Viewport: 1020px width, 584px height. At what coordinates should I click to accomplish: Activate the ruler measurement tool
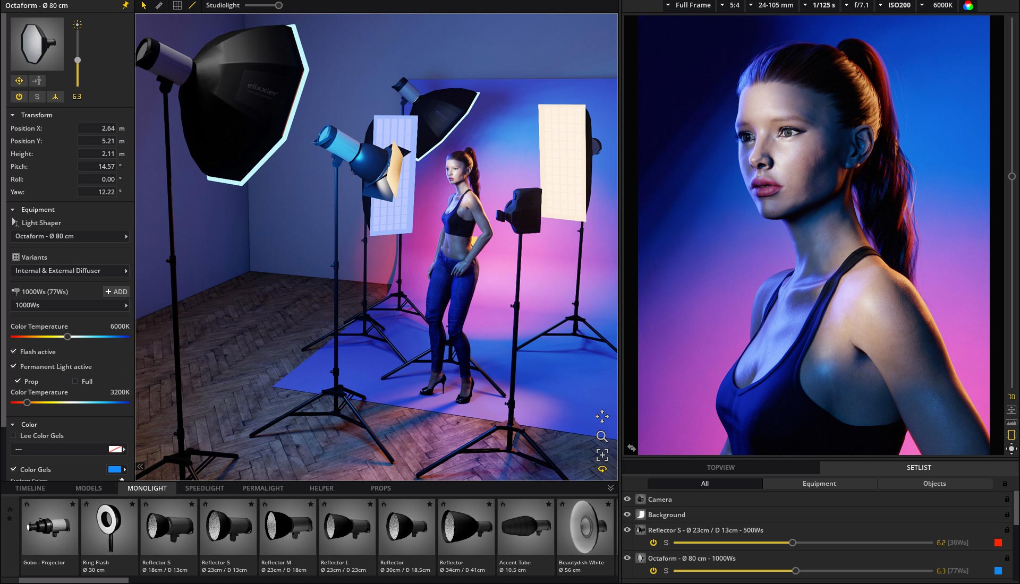pos(158,5)
